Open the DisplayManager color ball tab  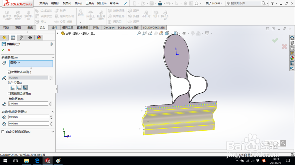(39, 38)
